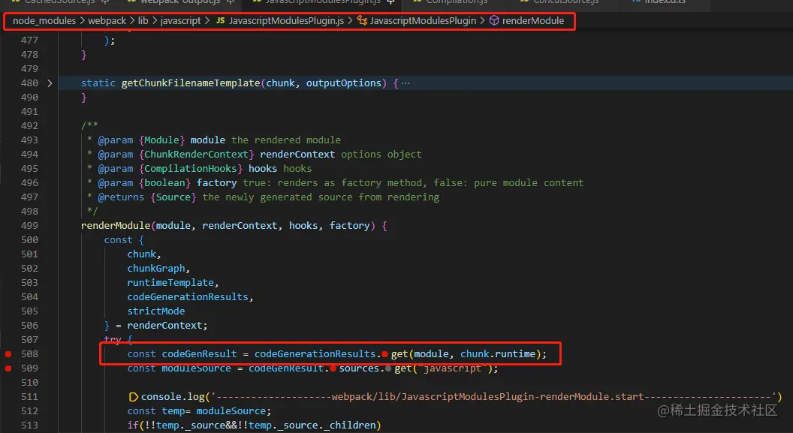Click {Module} type on line 493
This screenshot has width=793, height=433.
(x=162, y=140)
